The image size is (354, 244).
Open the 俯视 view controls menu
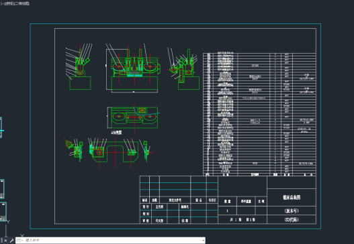click(8, 3)
